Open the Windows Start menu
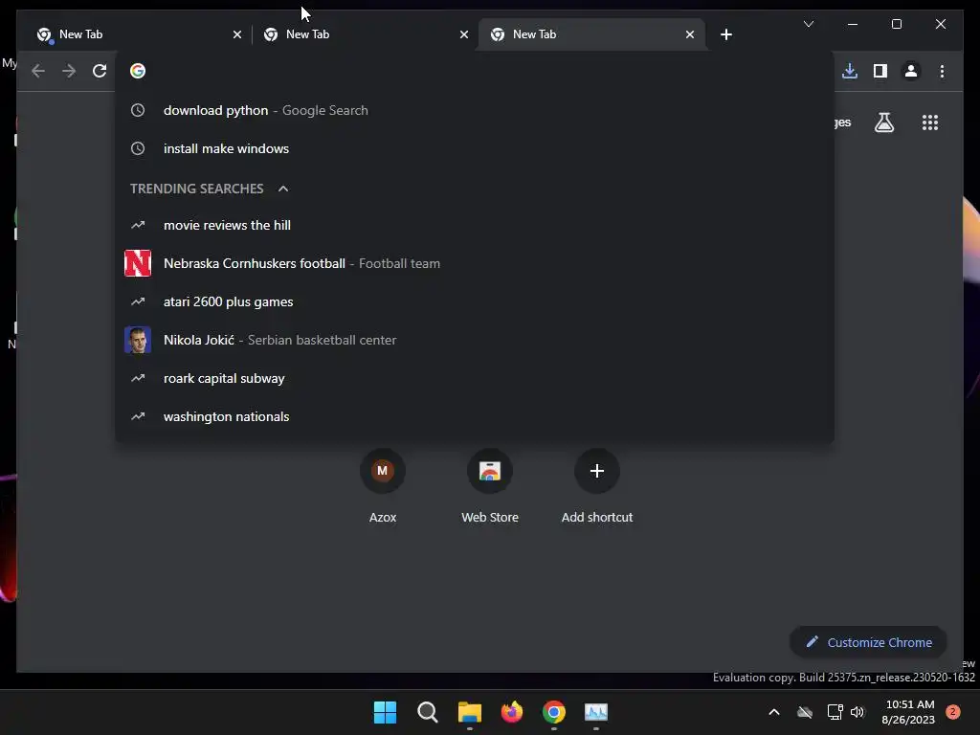This screenshot has height=735, width=980. [x=385, y=712]
